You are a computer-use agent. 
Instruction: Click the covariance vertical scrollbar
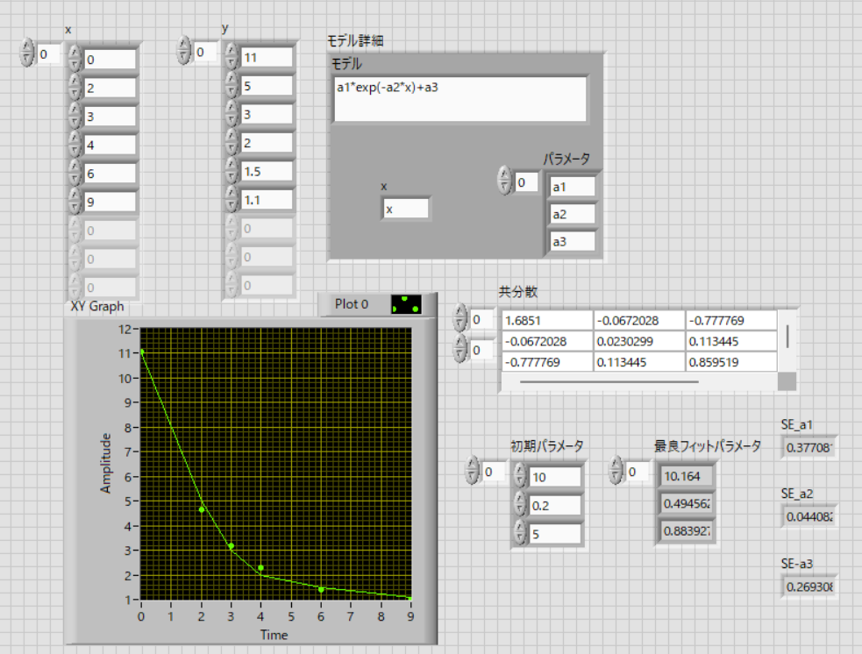787,336
